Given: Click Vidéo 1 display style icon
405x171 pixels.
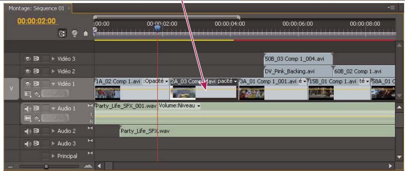Looking at the screenshot, I should (28, 94).
